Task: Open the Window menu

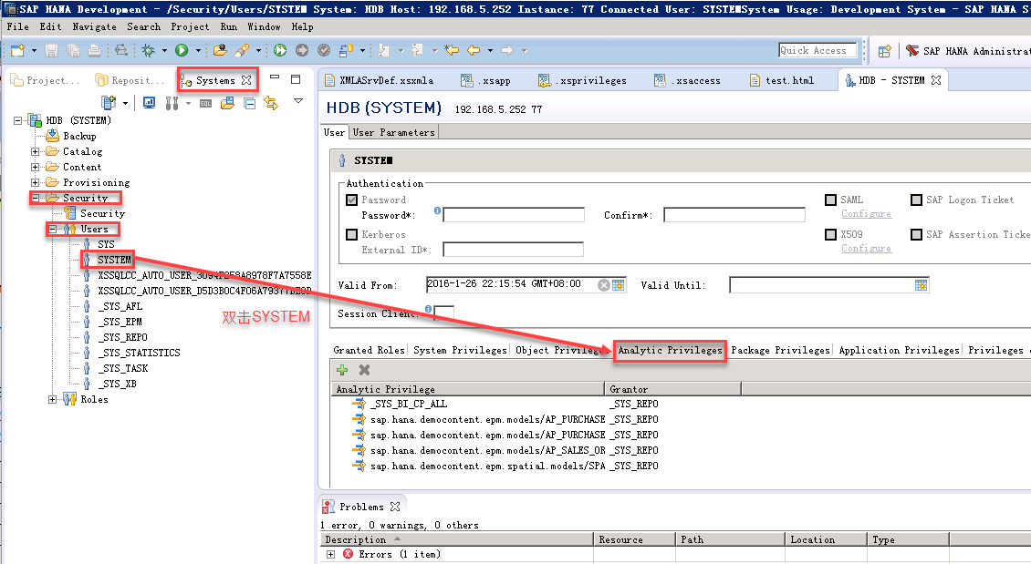Action: pos(264,27)
